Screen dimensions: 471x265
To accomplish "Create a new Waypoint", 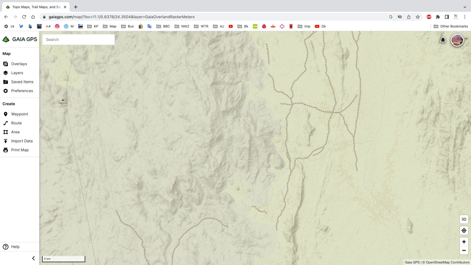I will tap(19, 114).
